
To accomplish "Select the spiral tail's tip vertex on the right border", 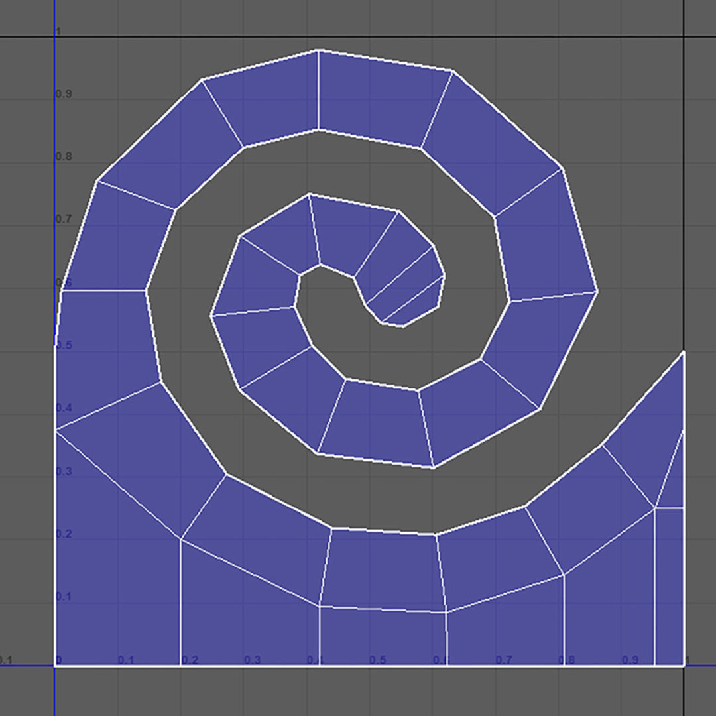I will tap(684, 352).
